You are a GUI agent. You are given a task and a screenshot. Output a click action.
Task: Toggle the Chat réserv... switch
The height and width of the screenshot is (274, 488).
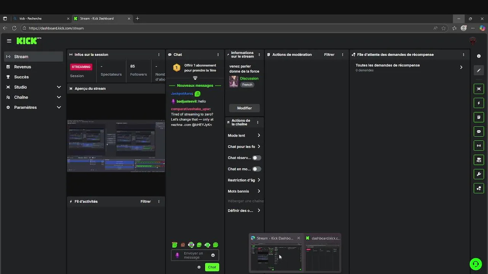257,158
